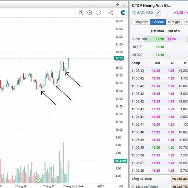Edit the HAG:HSX symbol with pencil icon
Screen dimensions: 188x188
(158, 13)
